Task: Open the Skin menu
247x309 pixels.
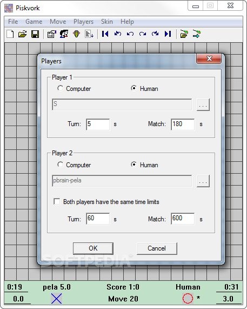Action: click(107, 22)
